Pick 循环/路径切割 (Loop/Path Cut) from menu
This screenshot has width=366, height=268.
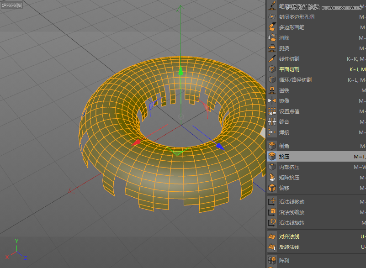[295, 80]
